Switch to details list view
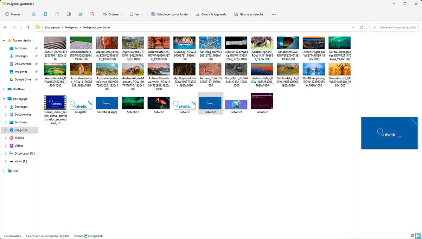The image size is (422, 239). tap(413, 236)
